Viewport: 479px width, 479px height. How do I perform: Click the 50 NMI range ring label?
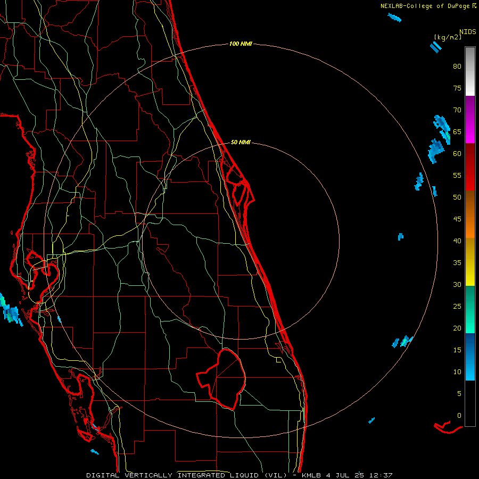pos(241,142)
